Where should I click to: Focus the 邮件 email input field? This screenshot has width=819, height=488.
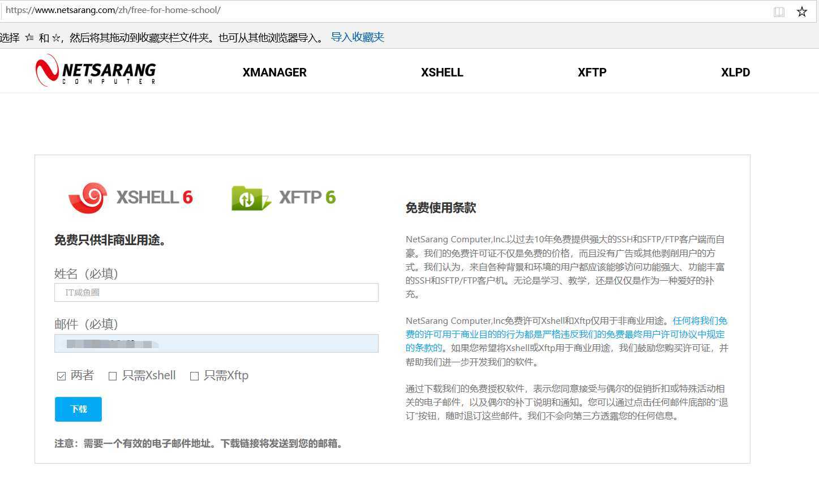(216, 343)
